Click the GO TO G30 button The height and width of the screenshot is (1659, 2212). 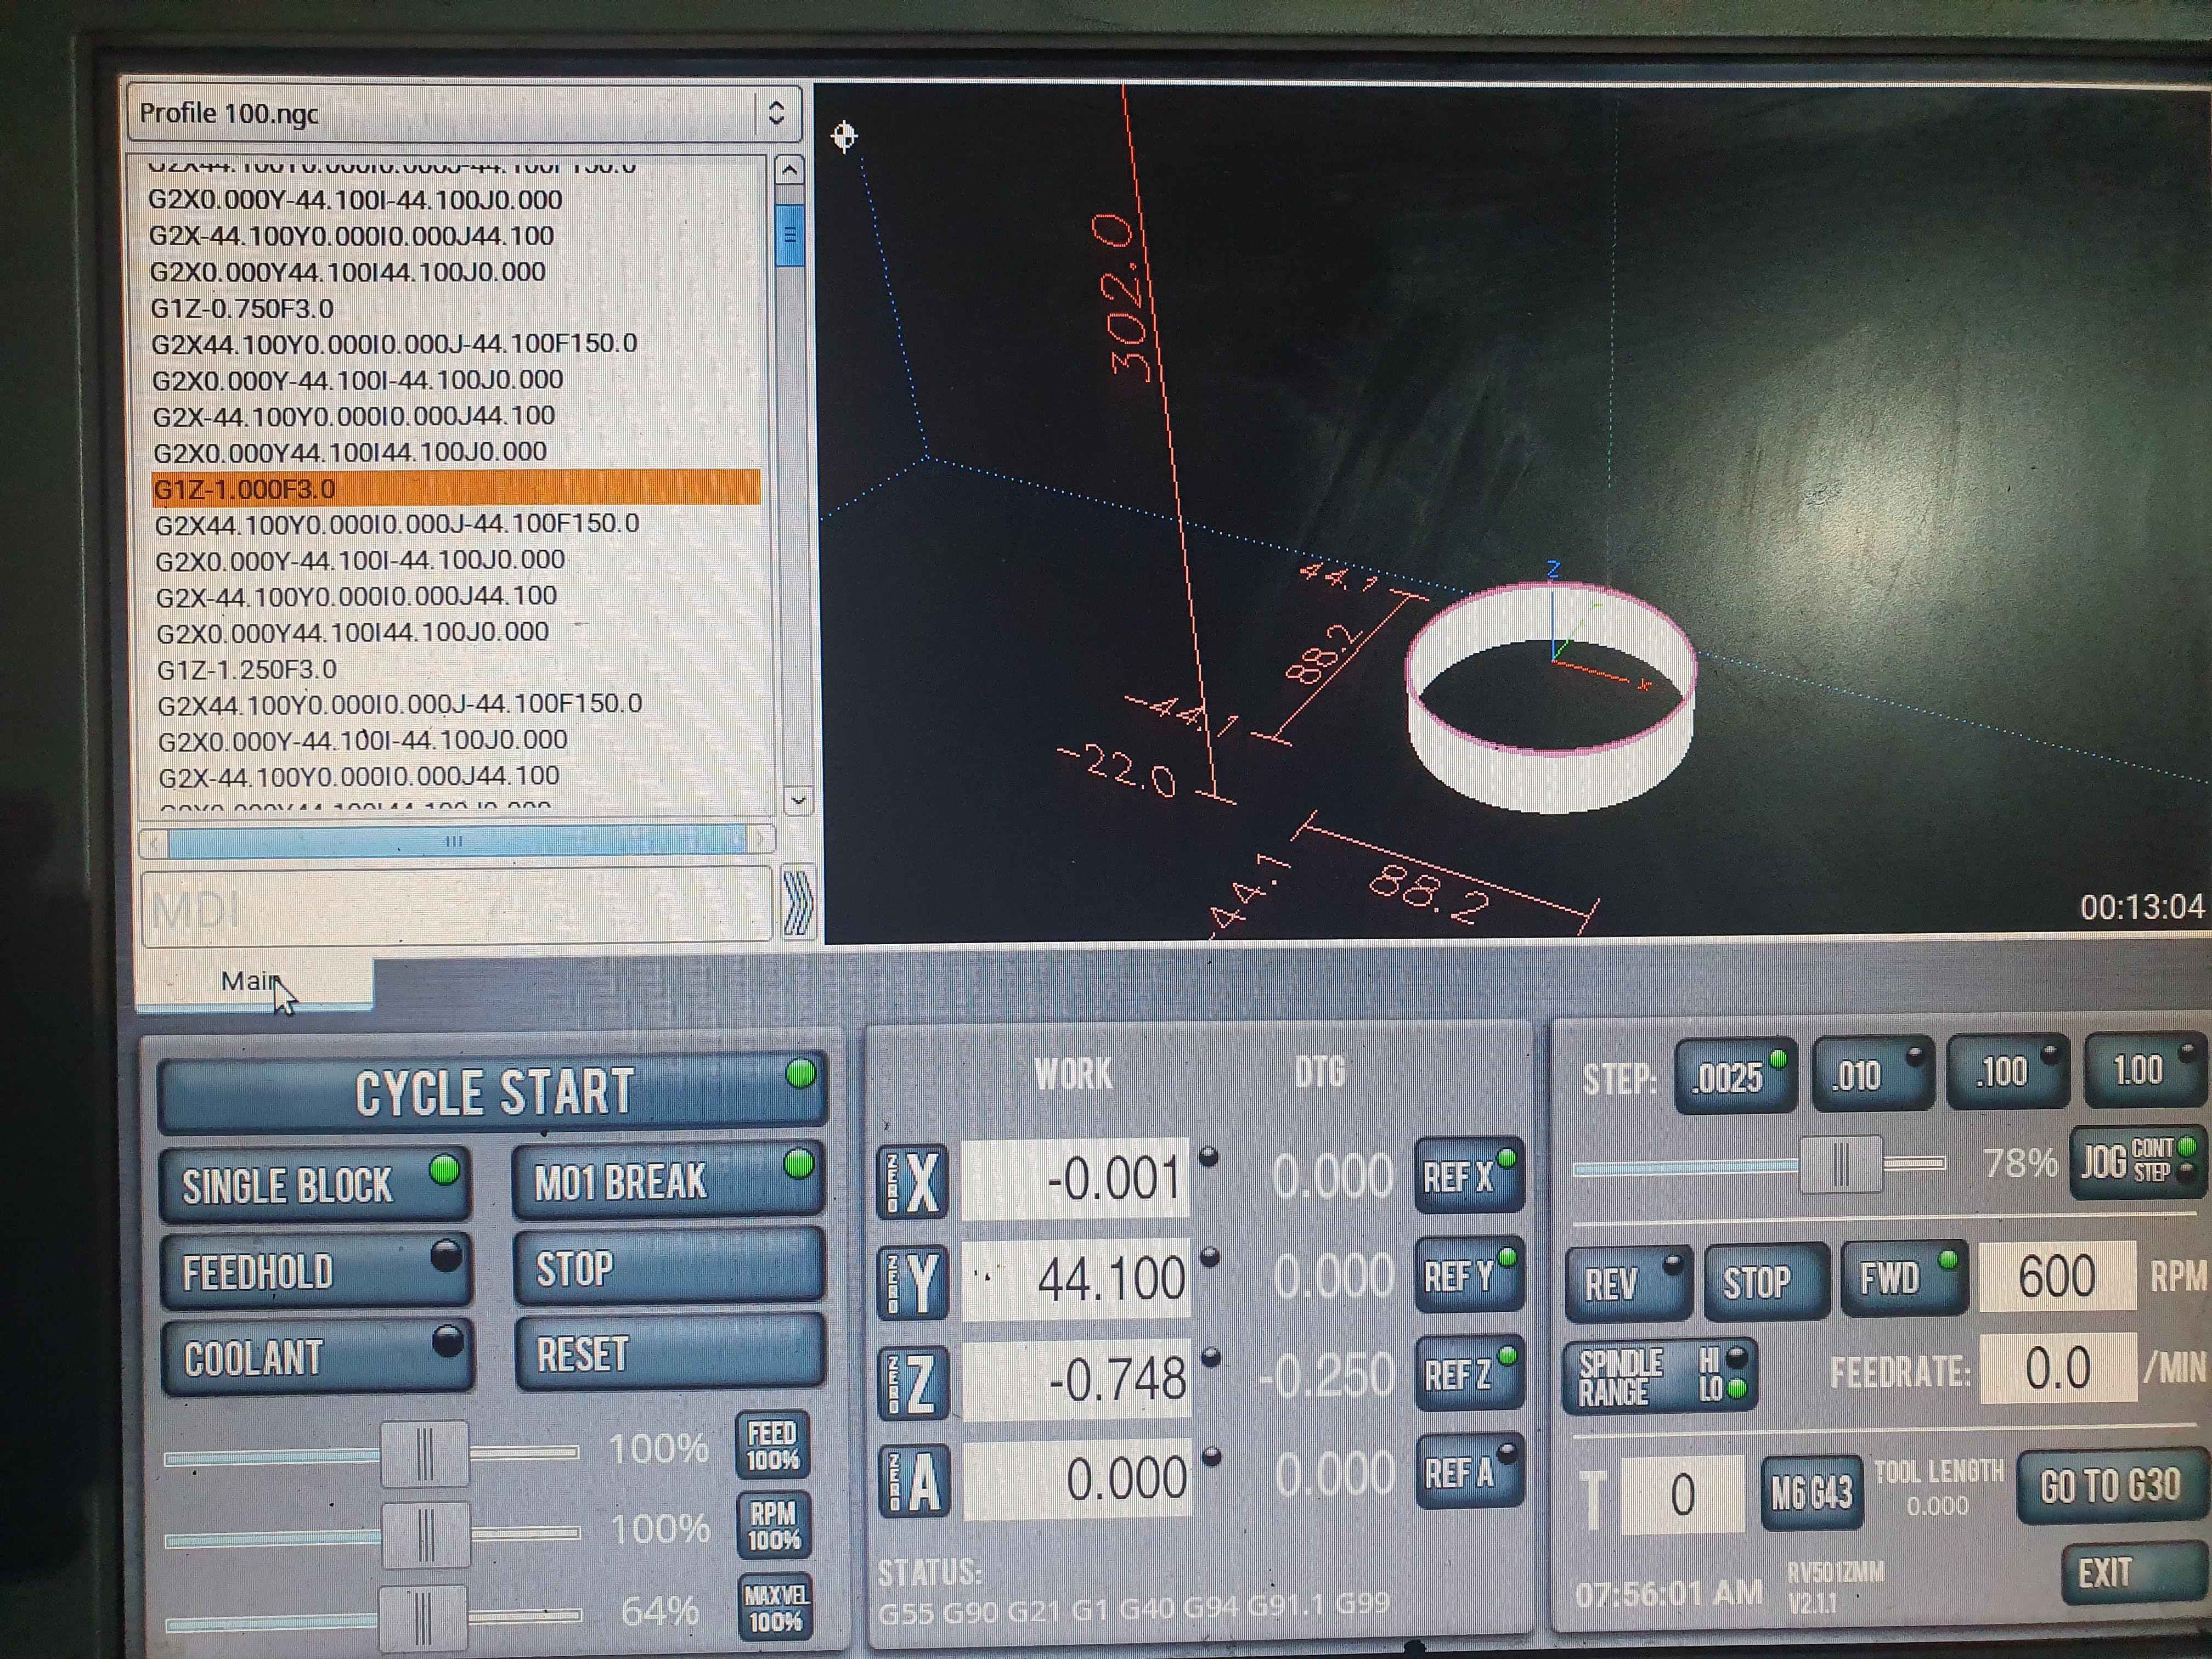[2110, 1486]
